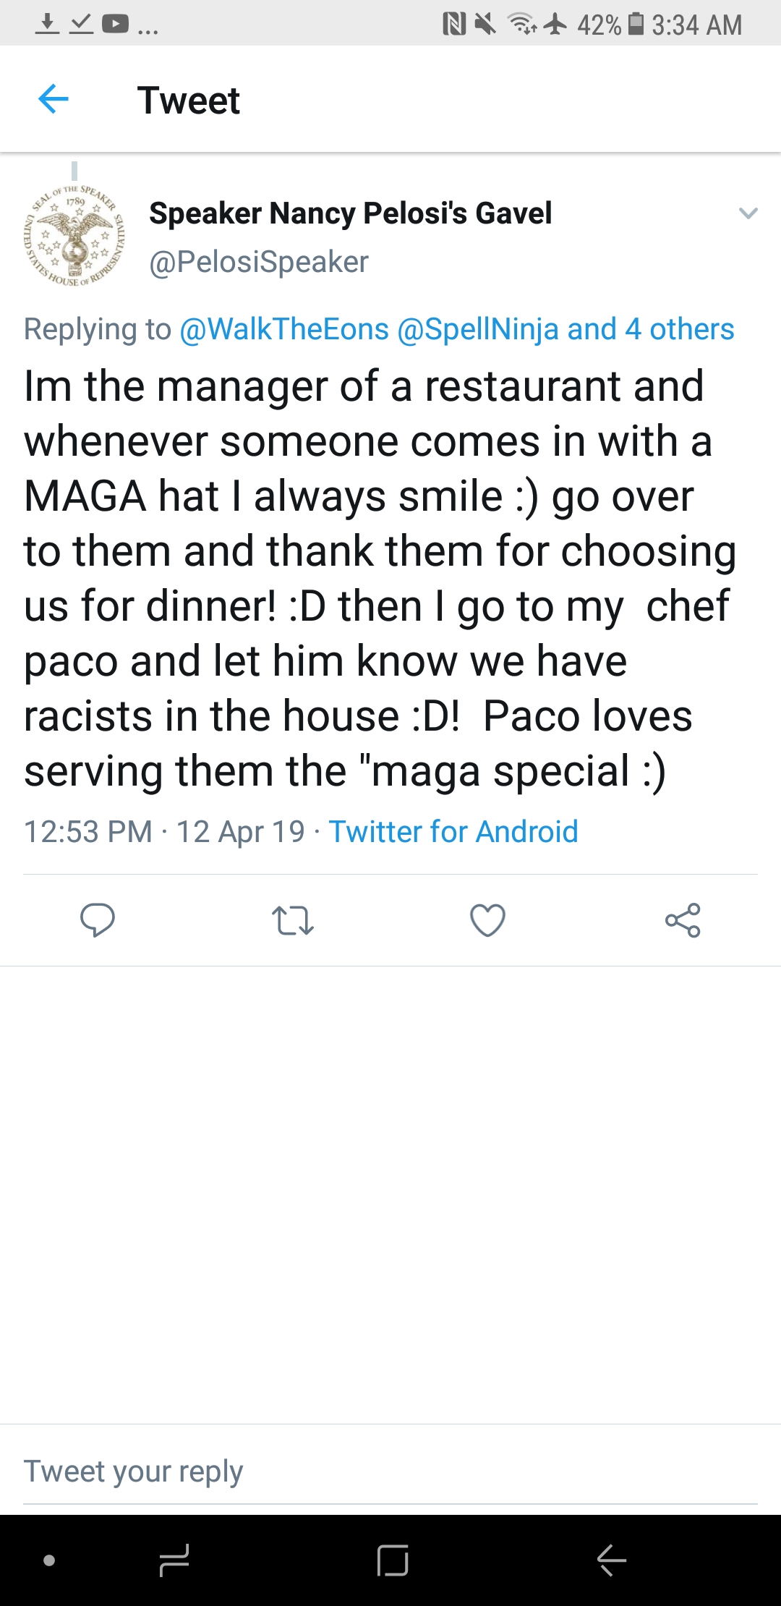Tap the Tweet your reply field
The height and width of the screenshot is (1606, 781).
pos(390,1471)
